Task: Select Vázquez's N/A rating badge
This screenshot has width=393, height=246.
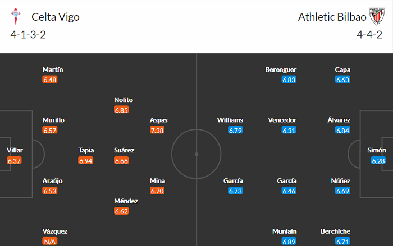Action: pos(50,242)
